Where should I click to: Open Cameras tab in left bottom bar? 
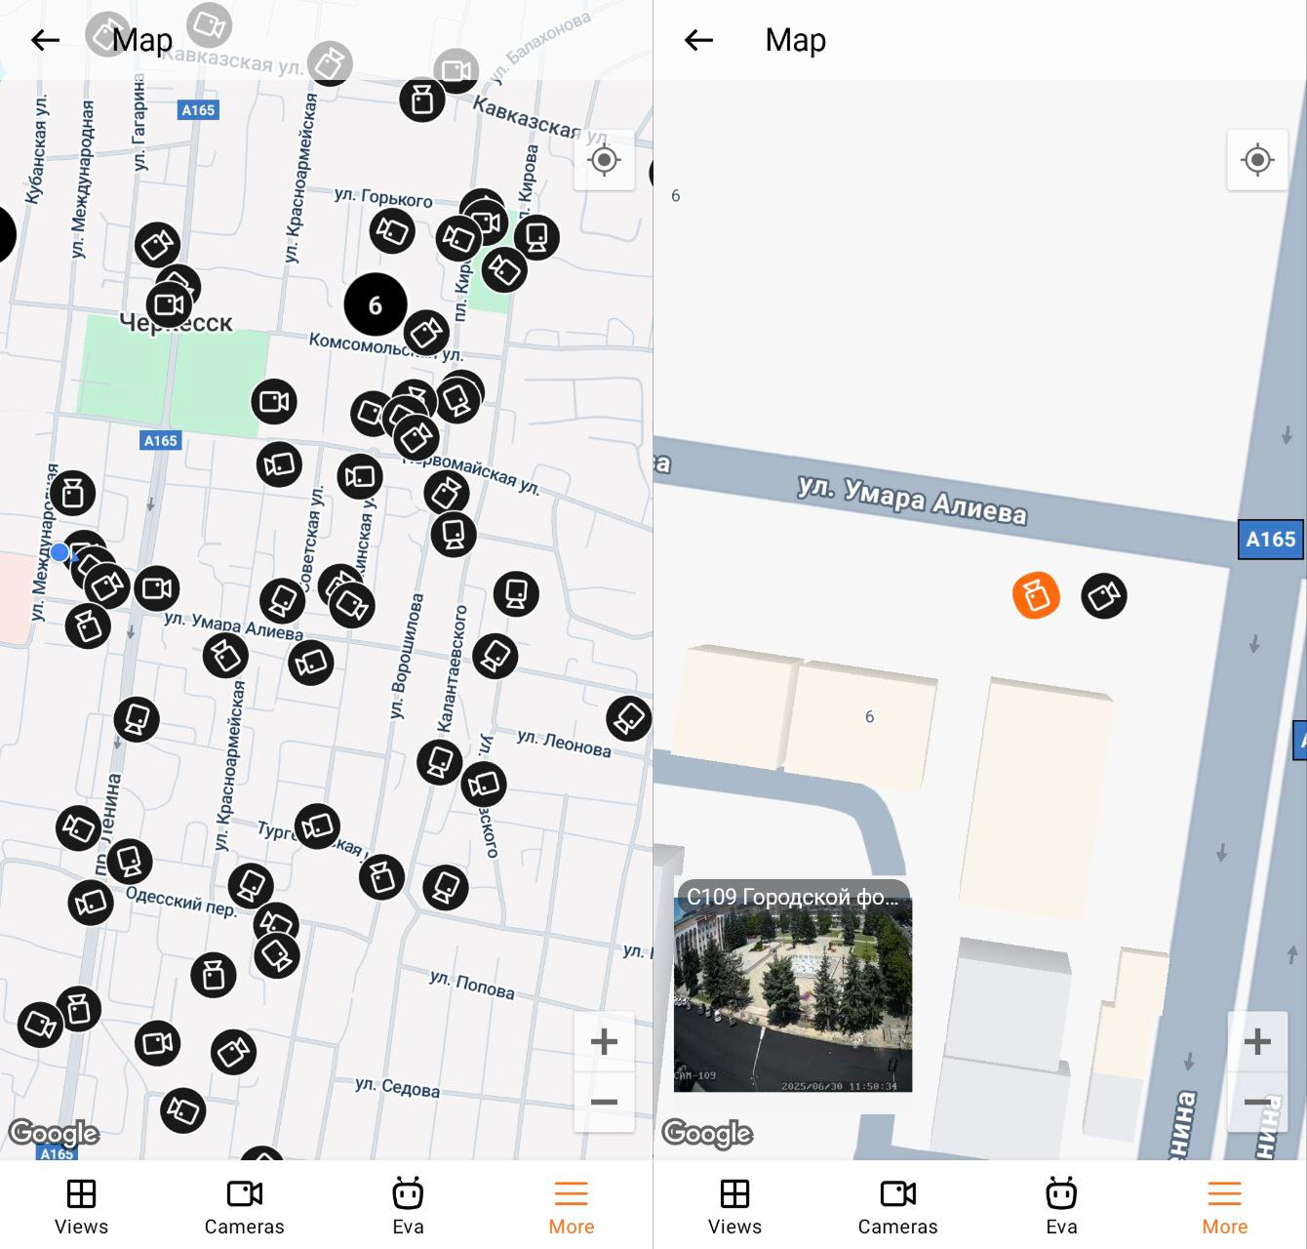(x=244, y=1206)
